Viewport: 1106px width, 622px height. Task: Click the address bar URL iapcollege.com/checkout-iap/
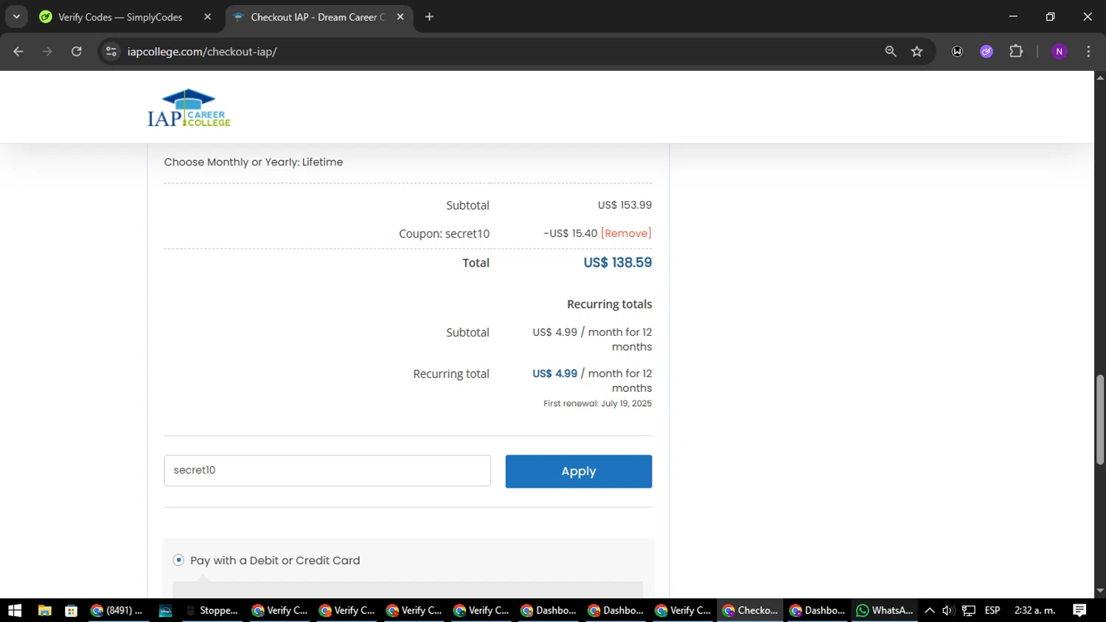click(202, 52)
